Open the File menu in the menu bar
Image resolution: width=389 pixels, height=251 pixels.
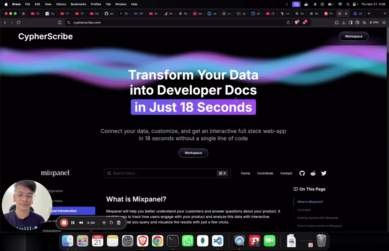pyautogui.click(x=27, y=4)
